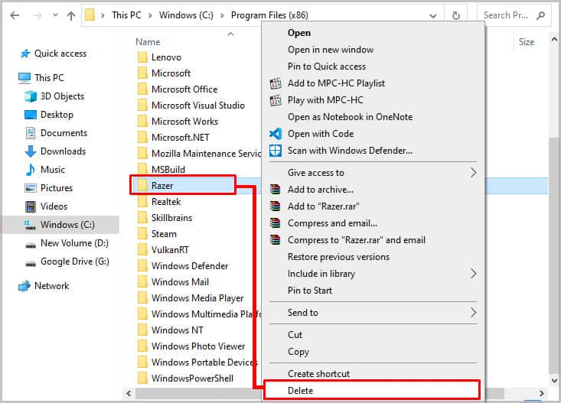561x403 pixels.
Task: Click the Steam folder icon
Action: [142, 234]
